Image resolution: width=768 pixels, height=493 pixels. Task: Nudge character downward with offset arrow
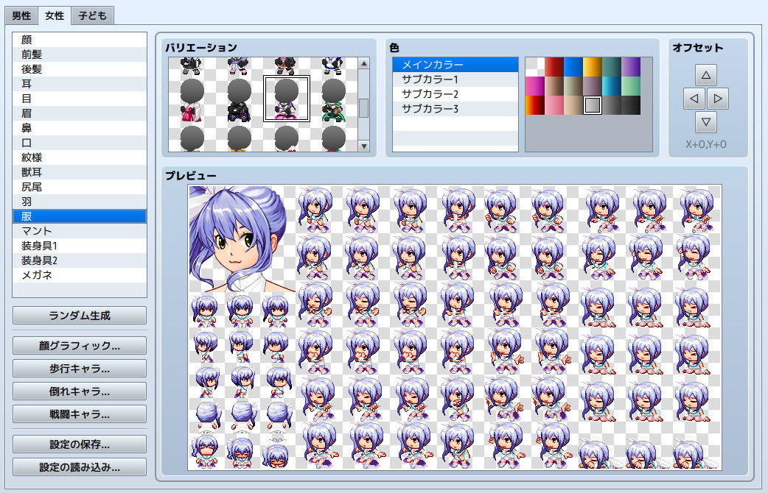(x=705, y=122)
